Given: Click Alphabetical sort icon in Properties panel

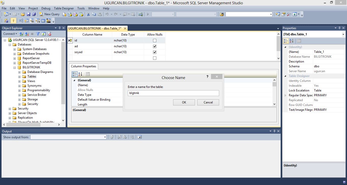Looking at the screenshot, I should pos(292,41).
